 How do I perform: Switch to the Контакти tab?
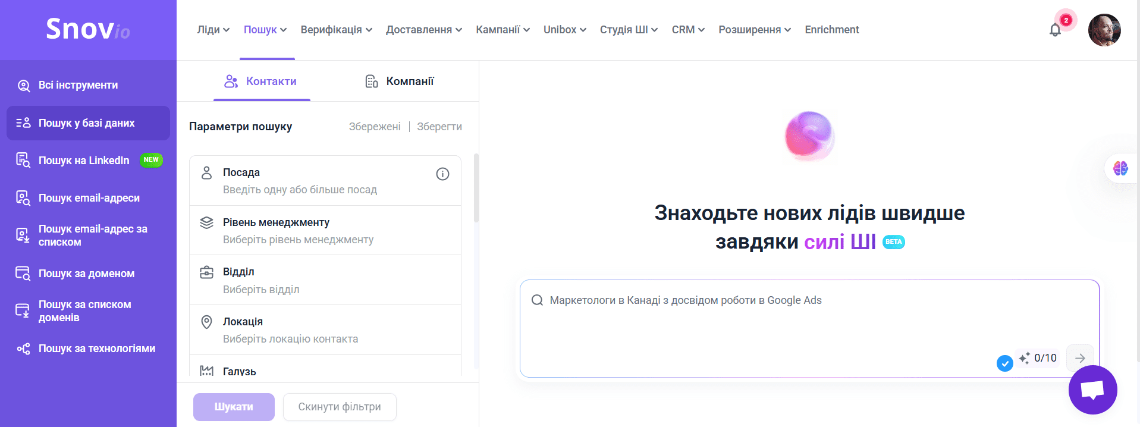tap(262, 81)
